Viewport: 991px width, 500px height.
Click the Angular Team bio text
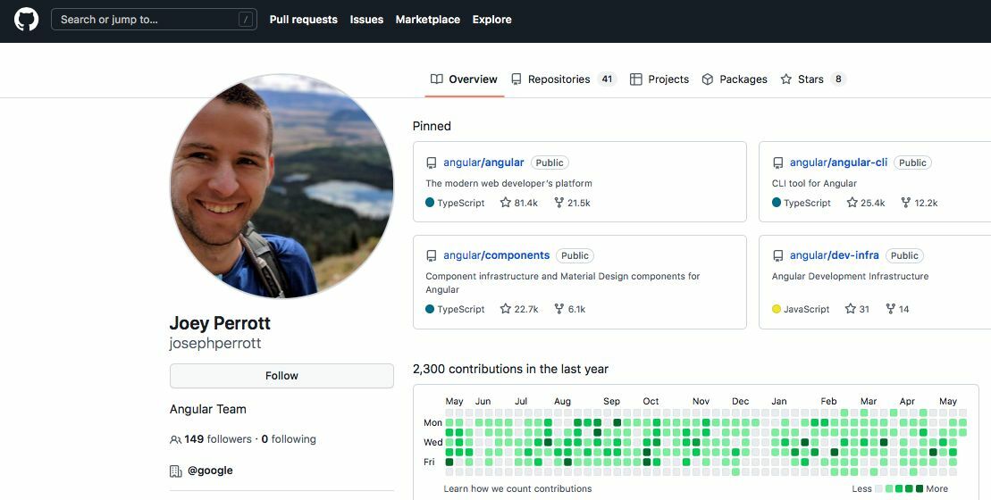pyautogui.click(x=208, y=409)
